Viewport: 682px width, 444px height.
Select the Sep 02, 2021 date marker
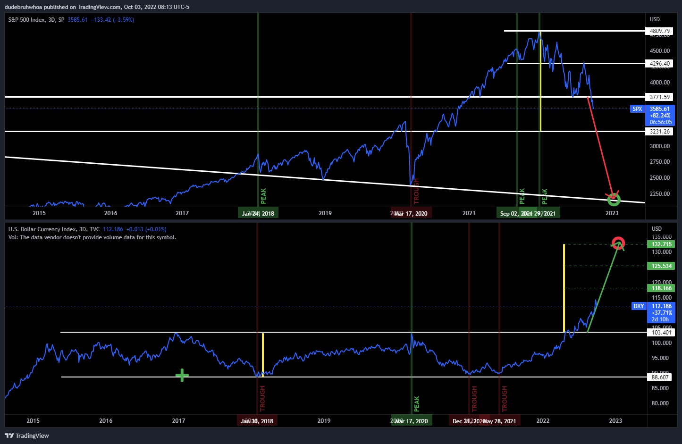[516, 213]
